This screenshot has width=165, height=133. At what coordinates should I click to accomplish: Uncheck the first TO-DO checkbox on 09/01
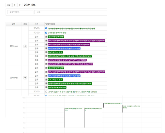point(46,28)
